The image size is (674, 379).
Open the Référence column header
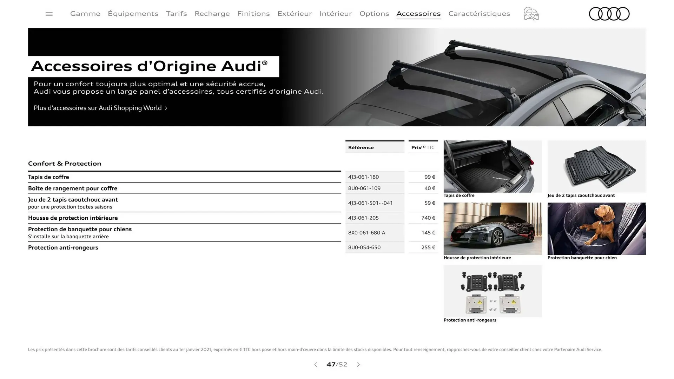pos(361,147)
